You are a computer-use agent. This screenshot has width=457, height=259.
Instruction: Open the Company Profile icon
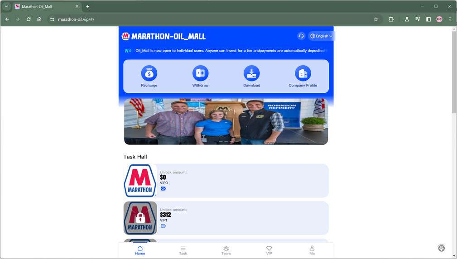(303, 73)
